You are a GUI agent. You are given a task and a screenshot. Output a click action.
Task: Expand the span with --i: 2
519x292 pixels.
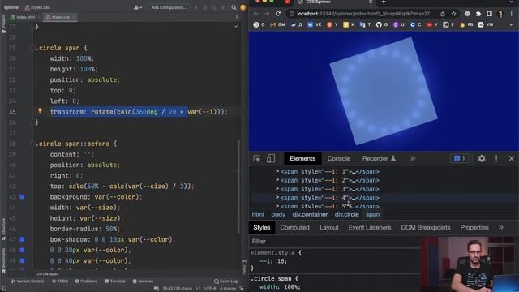pyautogui.click(x=277, y=180)
